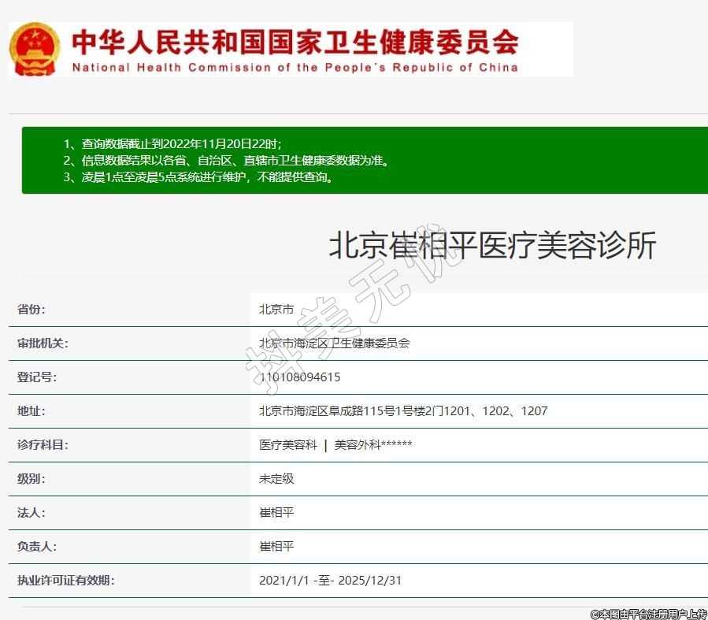Click the 美容外科 department entry
The width and height of the screenshot is (708, 620).
coord(373,445)
